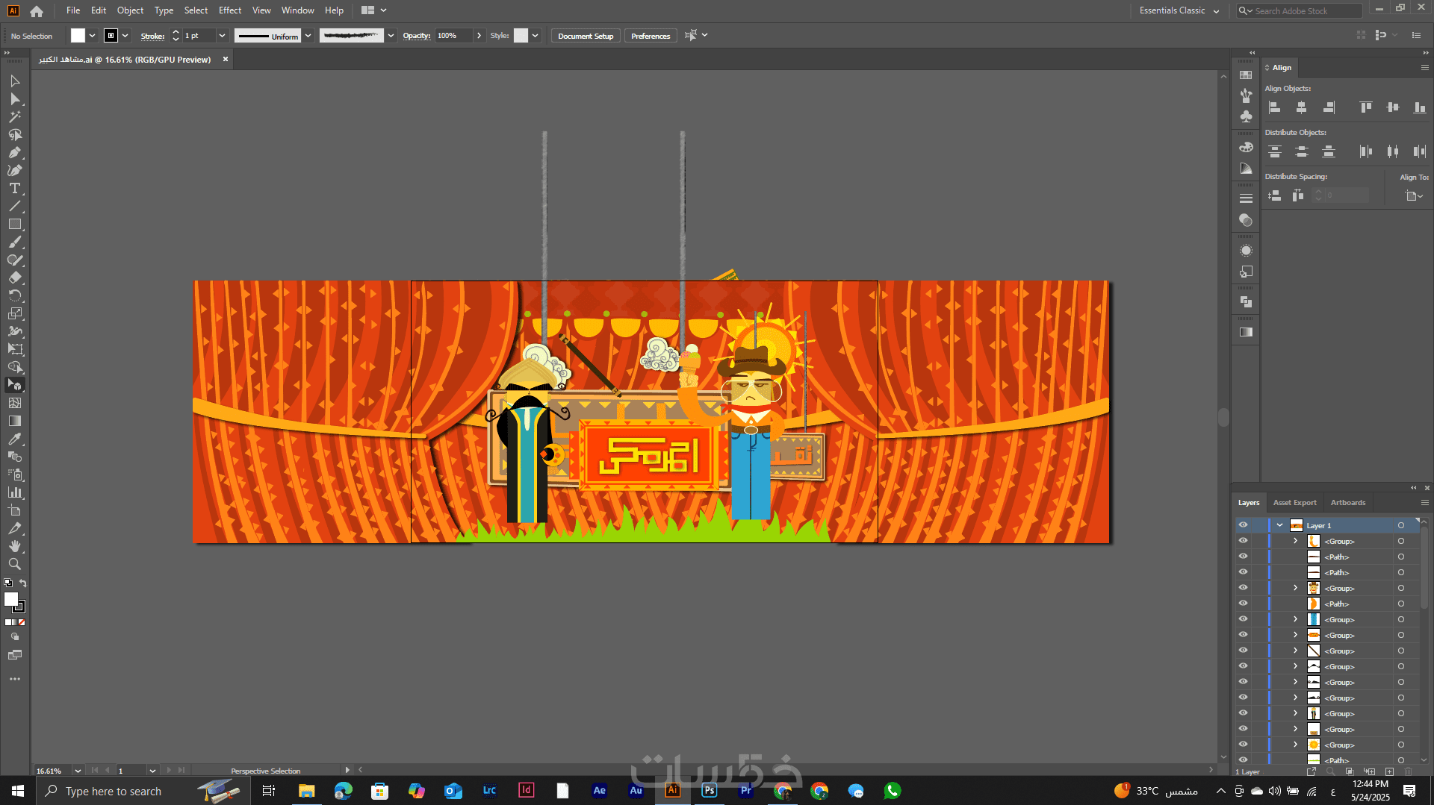The image size is (1434, 805).
Task: Select the Mesh tool
Action: [15, 403]
